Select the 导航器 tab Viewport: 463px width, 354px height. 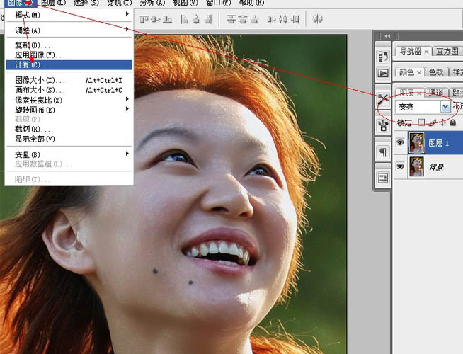click(x=410, y=52)
